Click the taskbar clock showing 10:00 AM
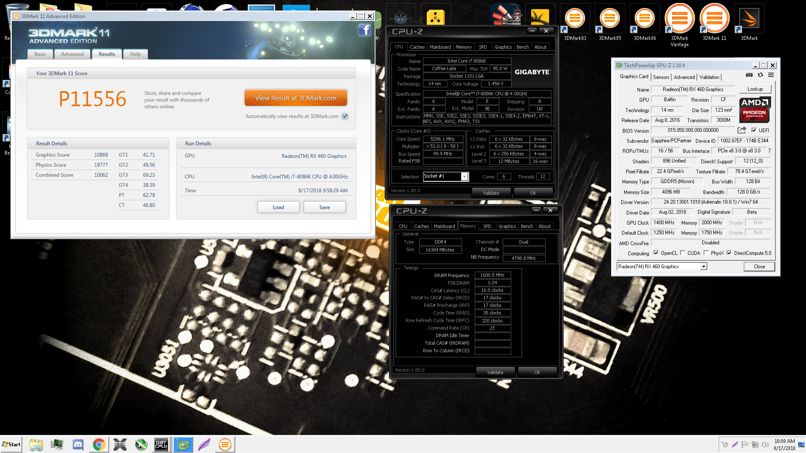This screenshot has height=453, width=806. tap(785, 445)
